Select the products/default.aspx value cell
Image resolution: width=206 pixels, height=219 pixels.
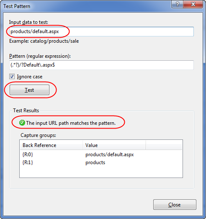pyautogui.click(x=110, y=155)
